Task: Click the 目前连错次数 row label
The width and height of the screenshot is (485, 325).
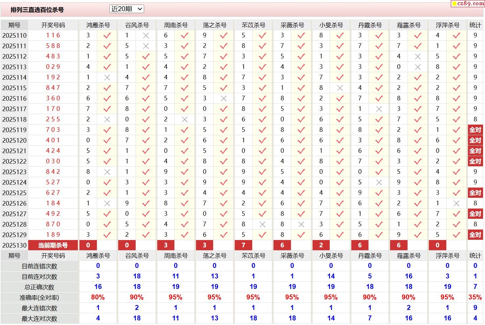Action: coord(39,266)
